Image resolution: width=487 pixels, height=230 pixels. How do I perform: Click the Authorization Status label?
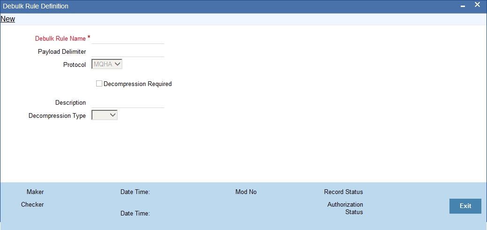tap(345, 208)
